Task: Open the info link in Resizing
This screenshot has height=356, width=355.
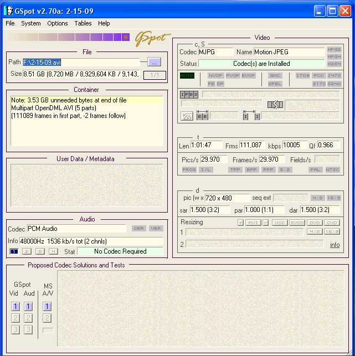Action: click(335, 245)
